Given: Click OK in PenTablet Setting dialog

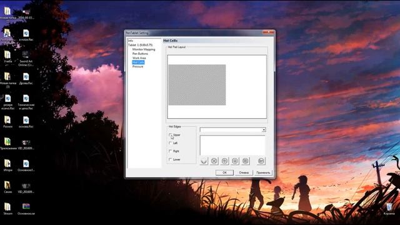Looking at the screenshot, I should click(x=224, y=172).
